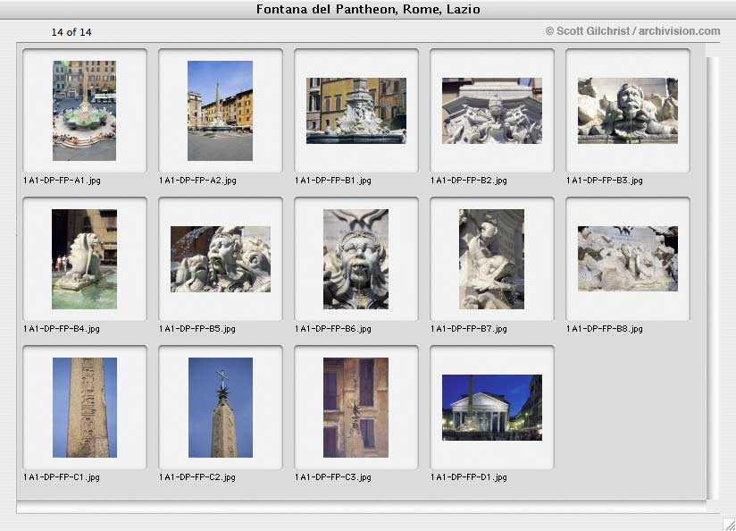The image size is (736, 531).
Task: Click the file name 1A1-DP-FP-C1.jpg
Action: point(62,477)
